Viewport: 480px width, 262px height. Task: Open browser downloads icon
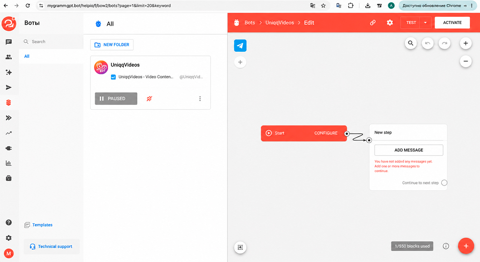point(368,6)
